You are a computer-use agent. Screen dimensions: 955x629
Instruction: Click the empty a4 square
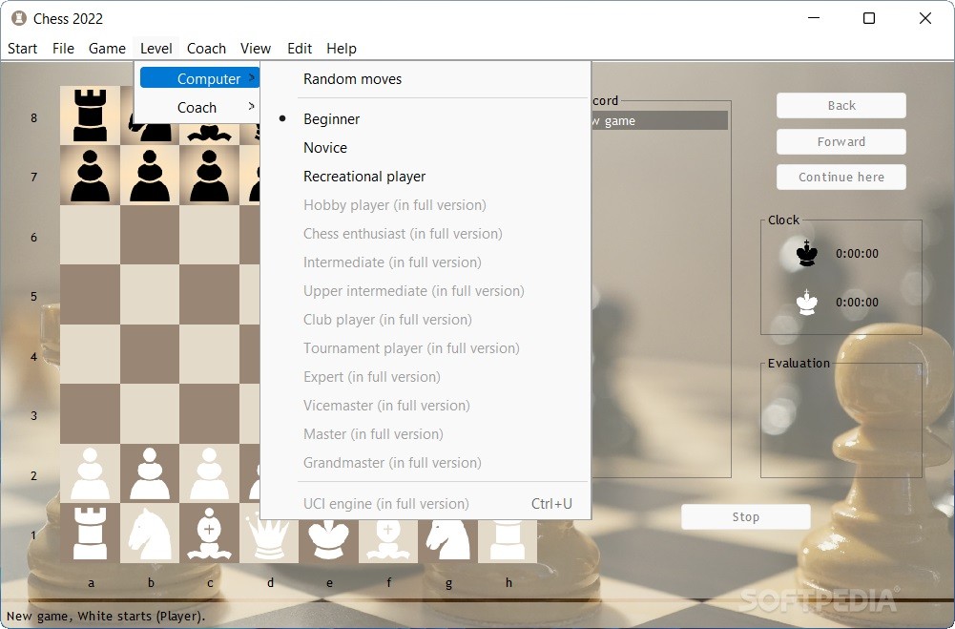(x=90, y=354)
